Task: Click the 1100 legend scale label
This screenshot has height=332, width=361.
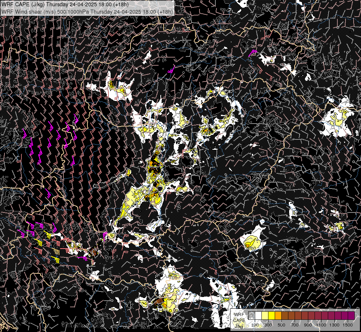Action: (x=321, y=325)
